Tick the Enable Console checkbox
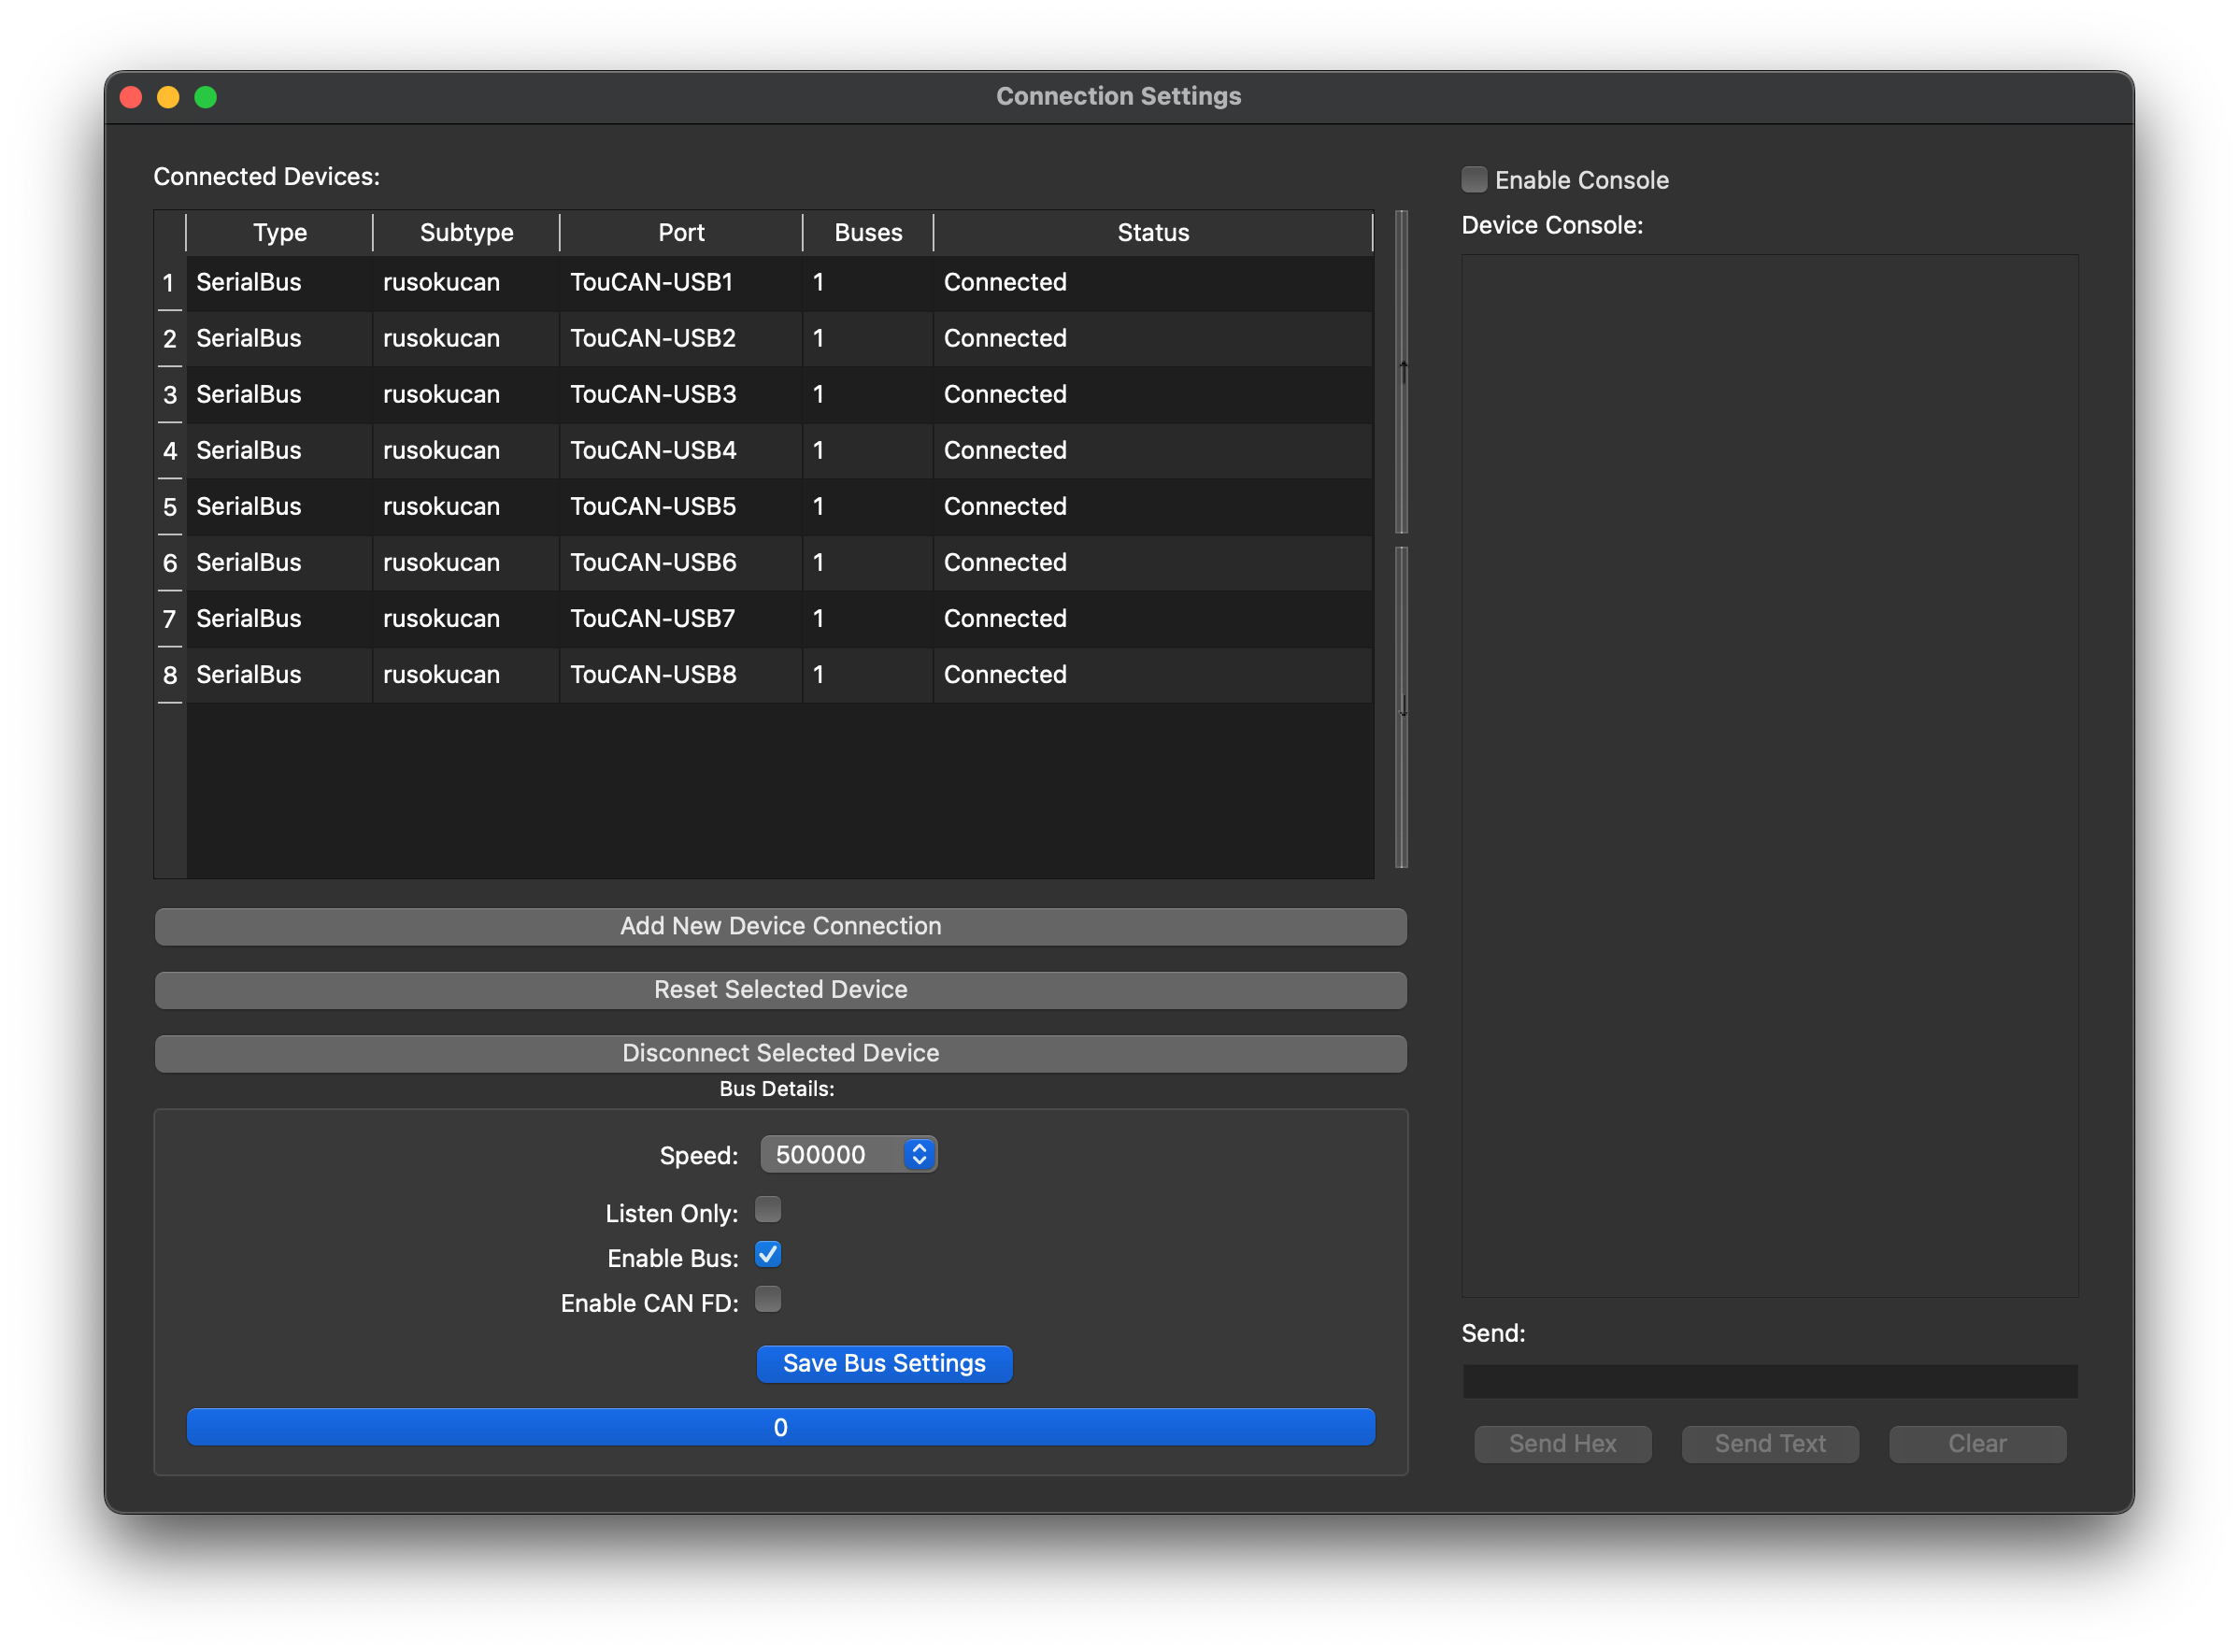Viewport: 2239px width, 1652px height. pyautogui.click(x=1474, y=180)
